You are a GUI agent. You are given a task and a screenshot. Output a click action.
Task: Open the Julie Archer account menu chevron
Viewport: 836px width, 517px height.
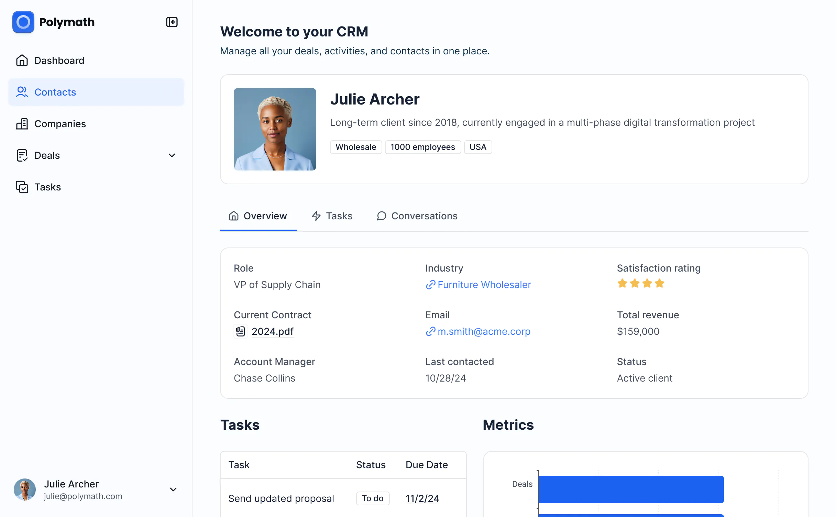pos(173,489)
